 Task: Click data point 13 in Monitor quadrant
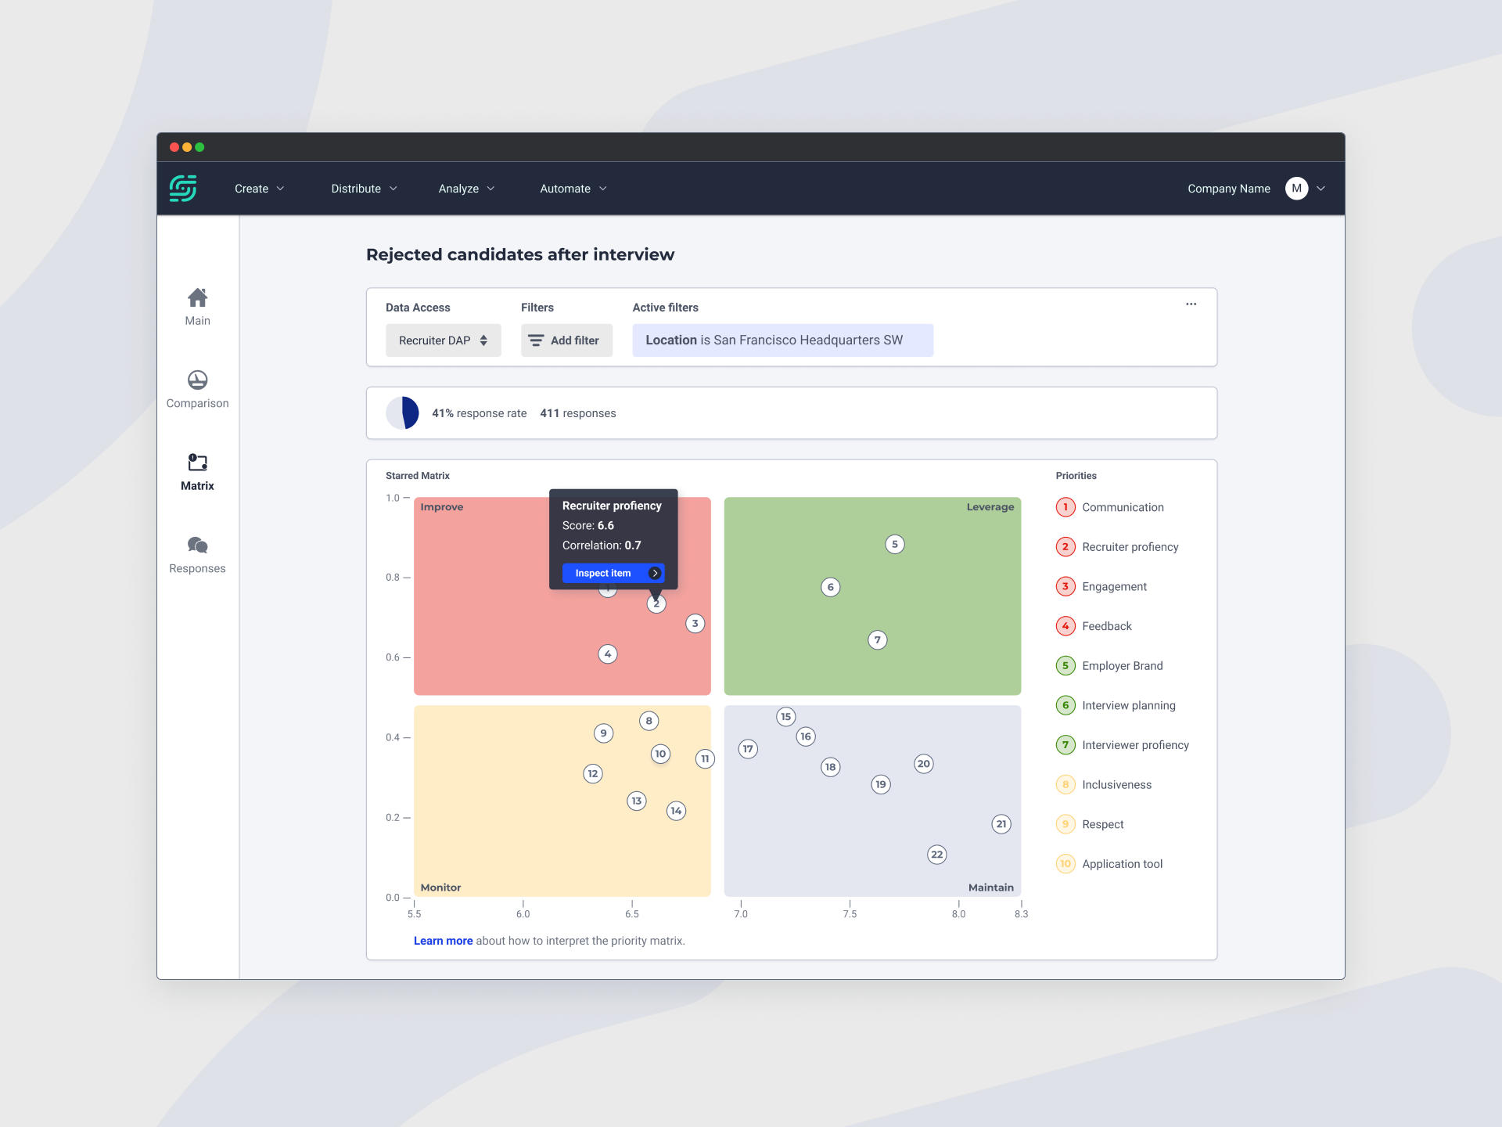[x=637, y=801]
